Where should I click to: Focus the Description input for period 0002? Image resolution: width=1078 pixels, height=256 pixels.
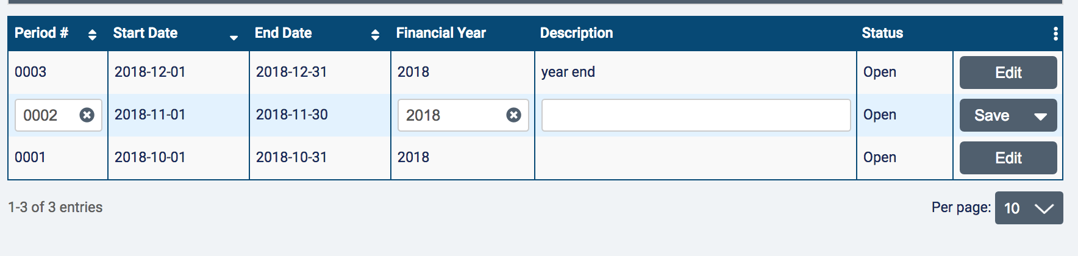coord(696,115)
